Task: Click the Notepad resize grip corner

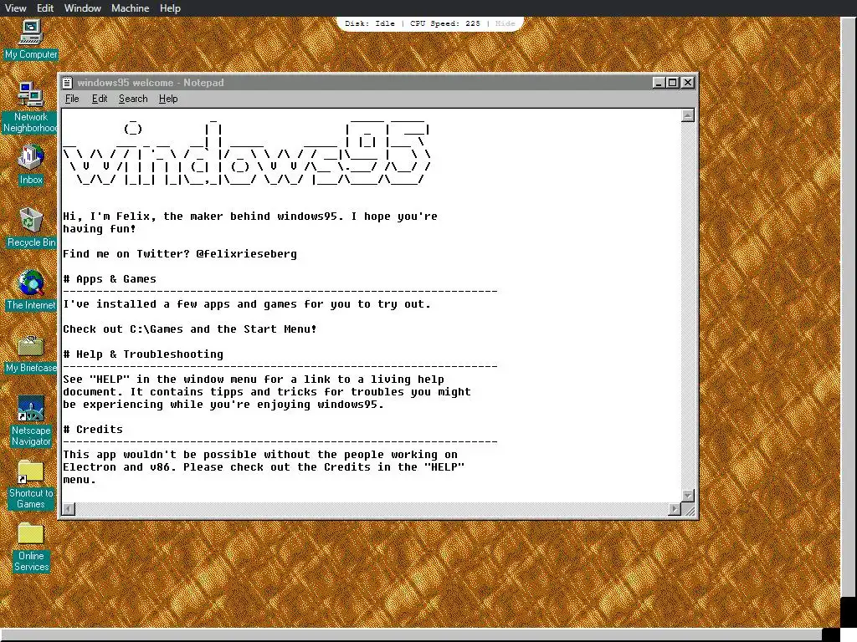Action: pos(690,511)
